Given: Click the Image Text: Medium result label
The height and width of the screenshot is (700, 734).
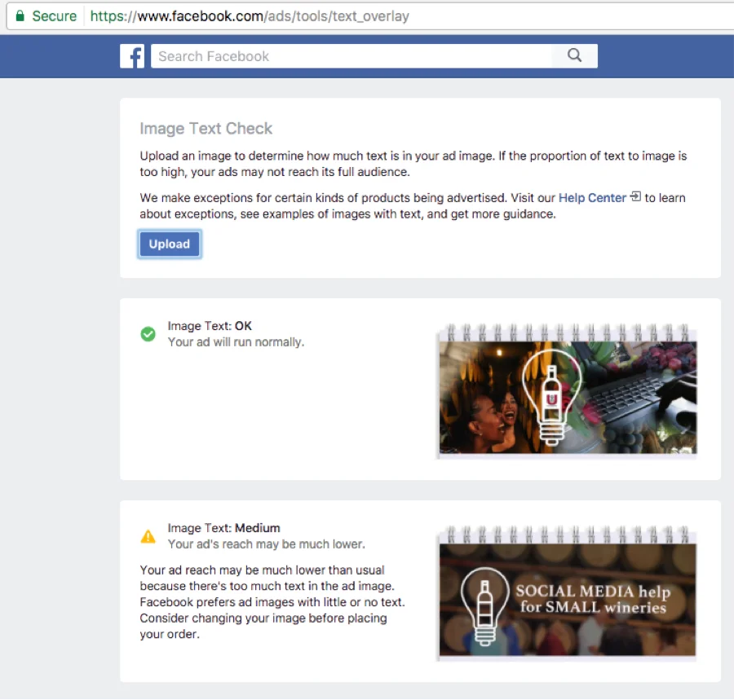Looking at the screenshot, I should (x=223, y=527).
